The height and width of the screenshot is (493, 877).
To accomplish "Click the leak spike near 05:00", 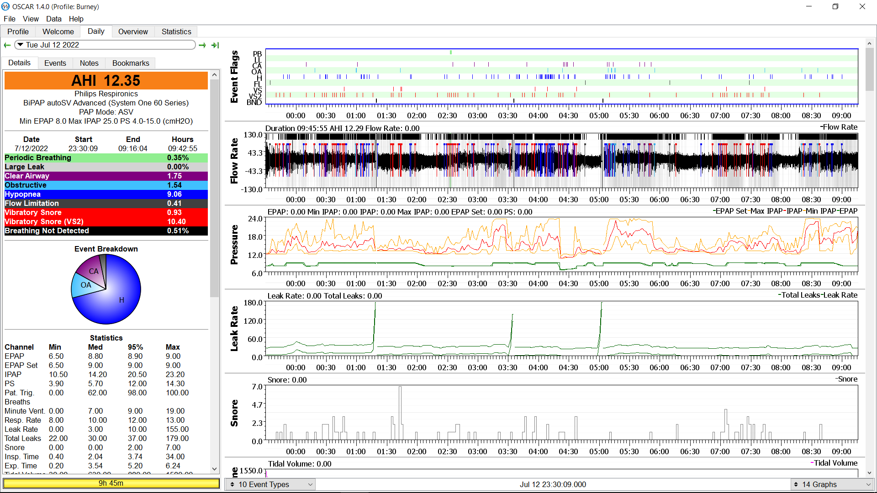I will [x=600, y=329].
